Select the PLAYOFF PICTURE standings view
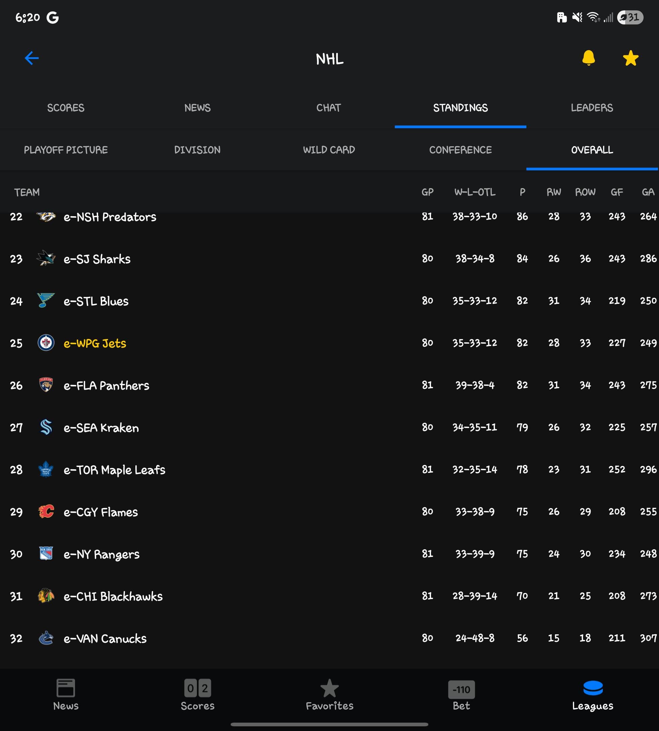Viewport: 659px width, 731px height. click(x=66, y=150)
